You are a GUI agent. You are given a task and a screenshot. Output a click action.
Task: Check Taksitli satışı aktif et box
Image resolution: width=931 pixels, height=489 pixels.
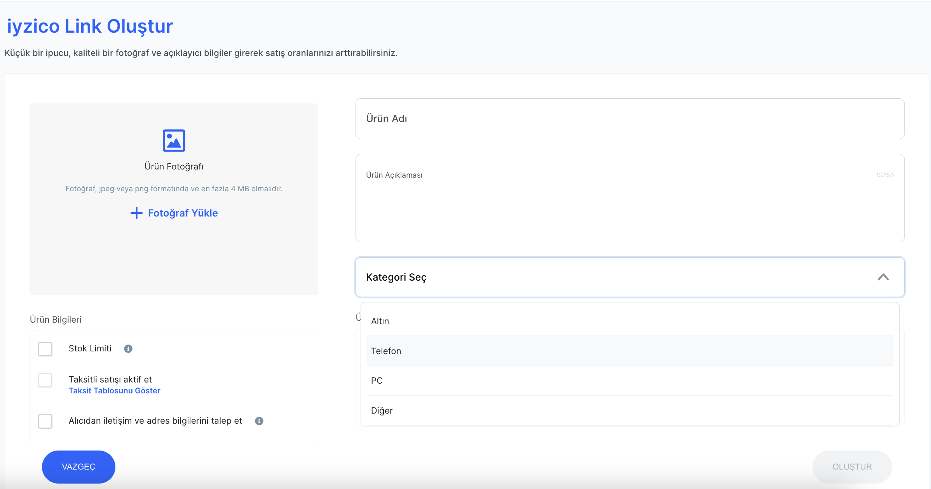pyautogui.click(x=45, y=380)
